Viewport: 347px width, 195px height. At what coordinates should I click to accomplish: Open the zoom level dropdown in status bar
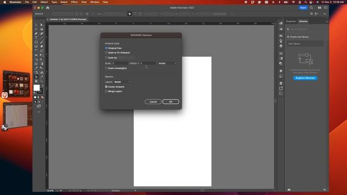(56, 191)
